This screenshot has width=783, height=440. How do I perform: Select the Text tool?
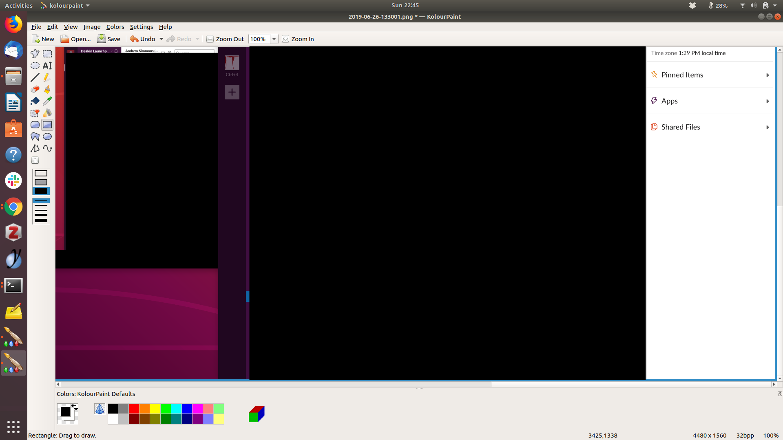[x=47, y=66]
